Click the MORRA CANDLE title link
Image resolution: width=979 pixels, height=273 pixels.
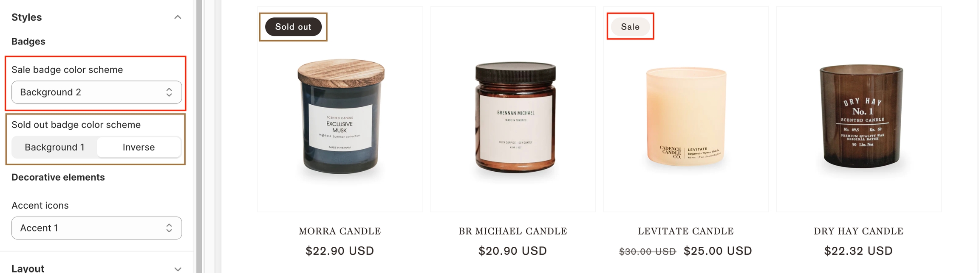click(340, 231)
